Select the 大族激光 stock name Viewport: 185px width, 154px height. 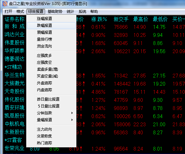pyautogui.click(x=14, y=83)
